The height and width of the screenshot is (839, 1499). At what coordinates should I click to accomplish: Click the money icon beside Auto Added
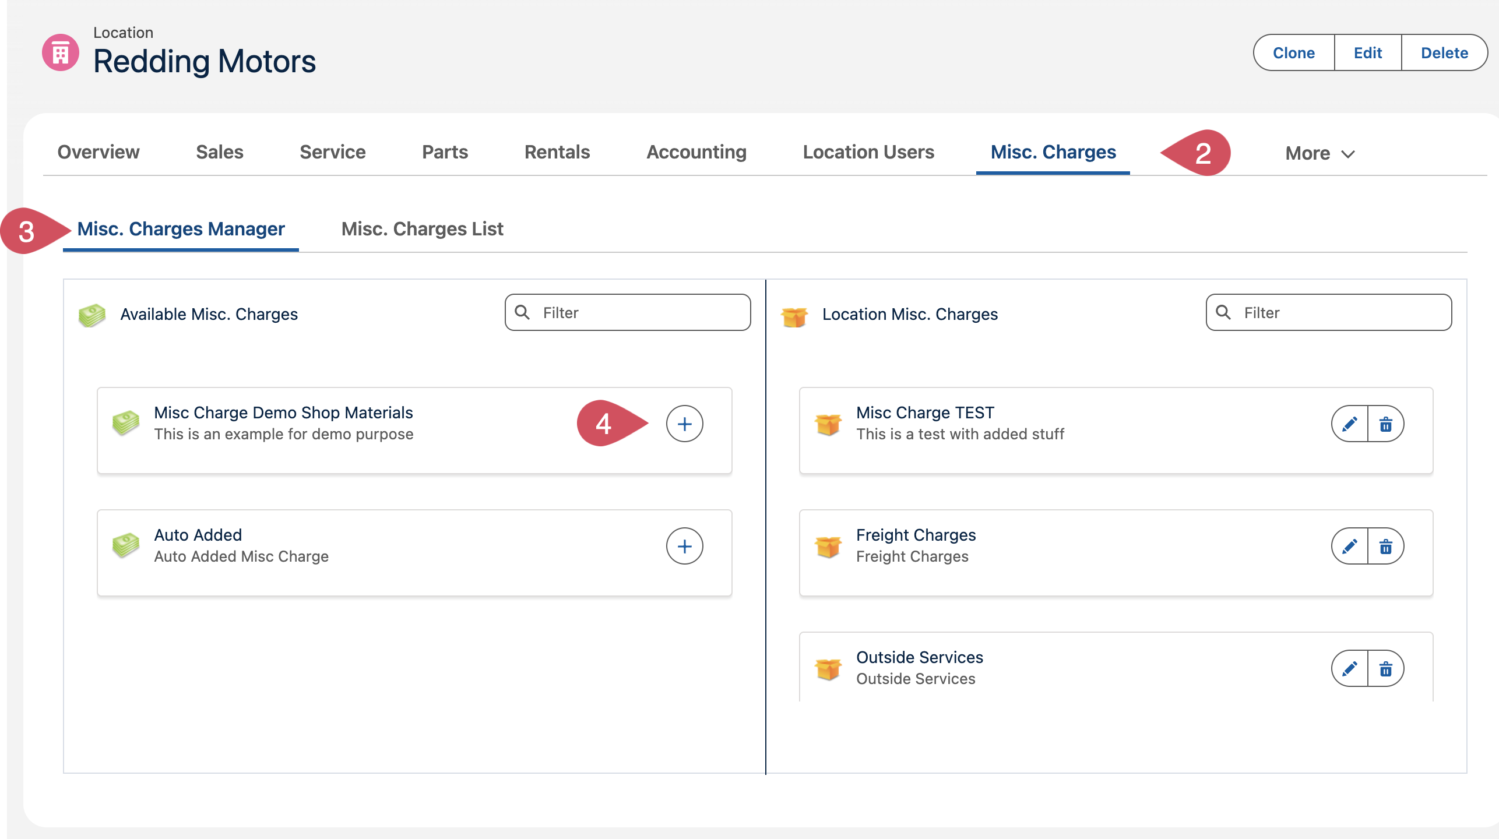click(126, 545)
